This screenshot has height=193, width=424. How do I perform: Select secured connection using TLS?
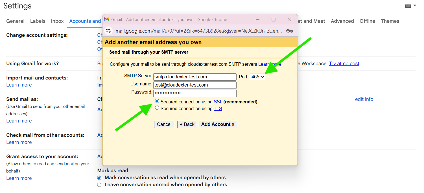click(157, 108)
